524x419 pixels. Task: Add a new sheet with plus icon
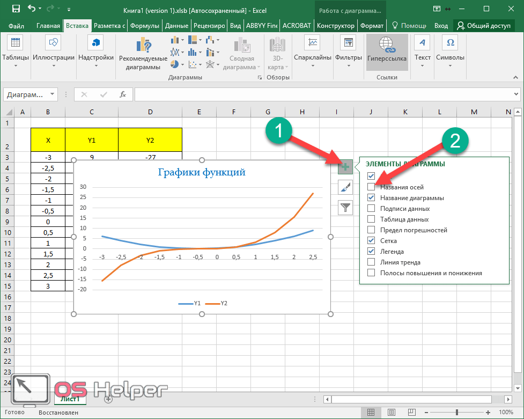(108, 399)
